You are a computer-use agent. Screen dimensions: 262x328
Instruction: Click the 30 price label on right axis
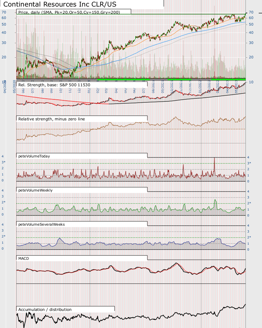[251, 43]
